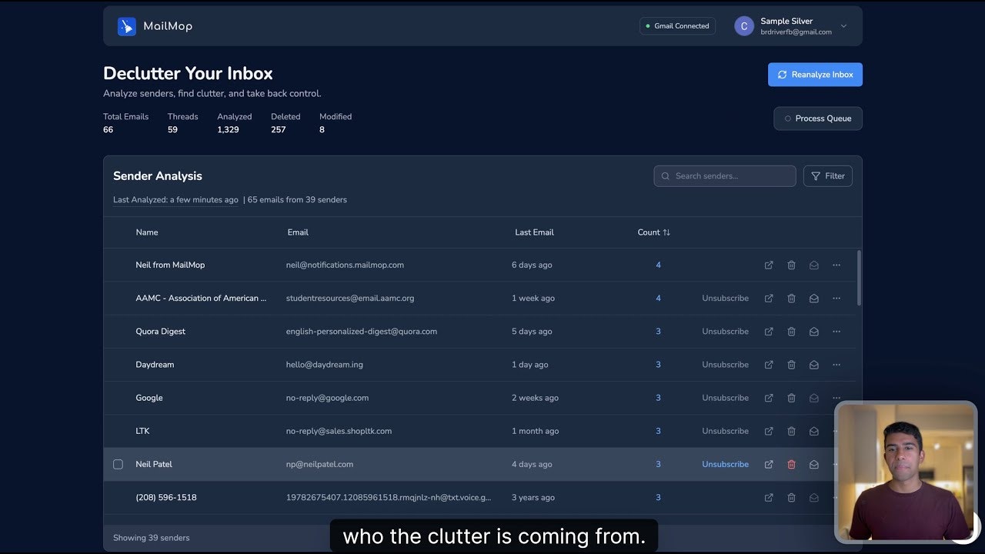Open more options for Neil from MailMop
The image size is (985, 554).
click(836, 265)
